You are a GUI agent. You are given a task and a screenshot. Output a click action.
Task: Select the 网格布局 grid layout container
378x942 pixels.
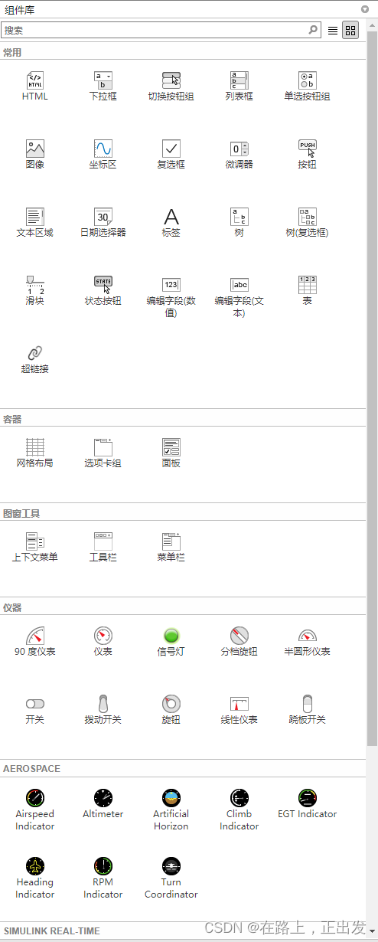pos(35,447)
